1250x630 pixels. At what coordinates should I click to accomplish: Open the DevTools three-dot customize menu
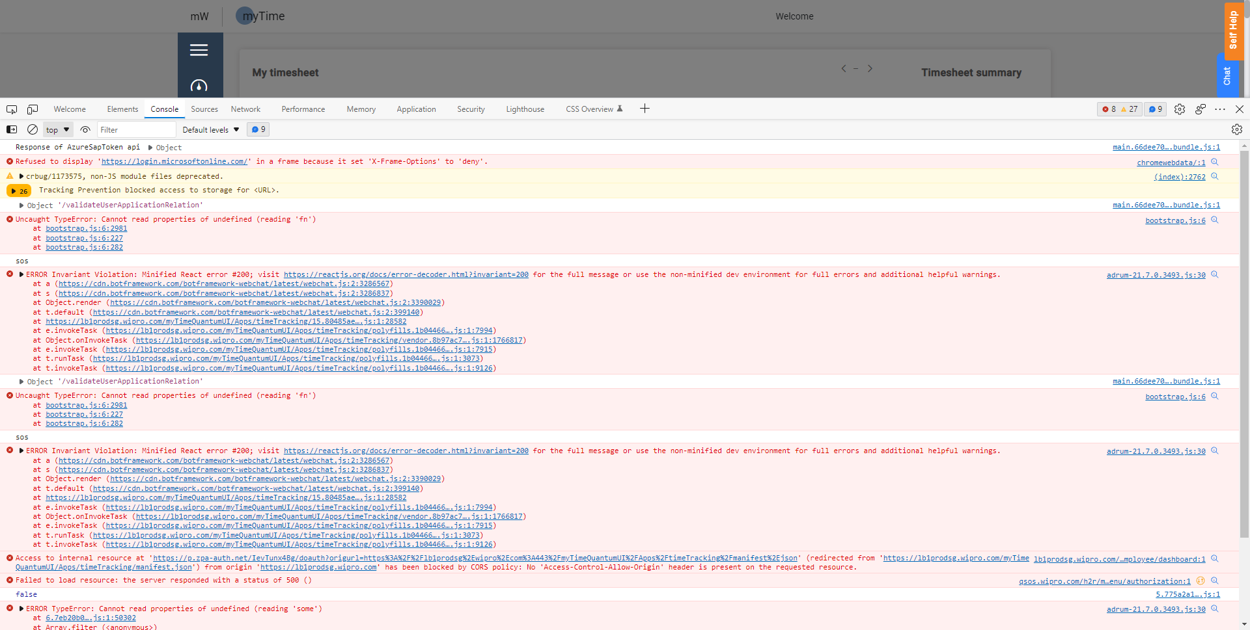click(x=1219, y=109)
